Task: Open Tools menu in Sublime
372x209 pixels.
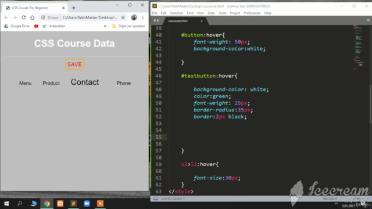Action: click(222, 13)
